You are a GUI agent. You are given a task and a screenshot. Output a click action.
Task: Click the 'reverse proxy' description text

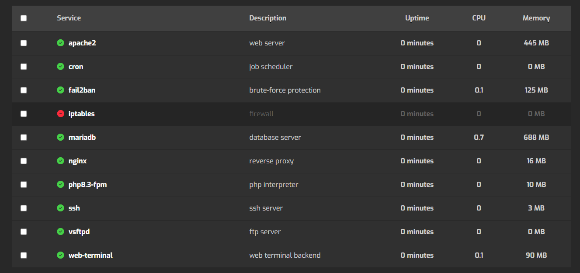(271, 161)
